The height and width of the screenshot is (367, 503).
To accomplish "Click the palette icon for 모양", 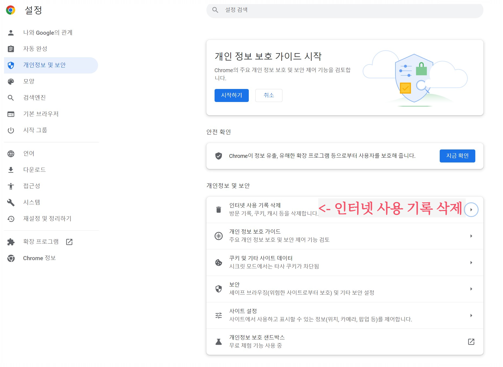I will tap(11, 82).
